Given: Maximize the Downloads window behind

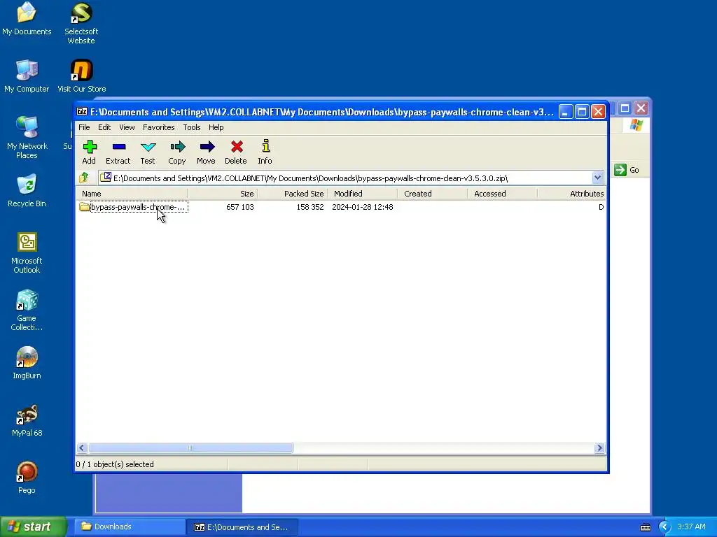Looking at the screenshot, I should pos(625,108).
